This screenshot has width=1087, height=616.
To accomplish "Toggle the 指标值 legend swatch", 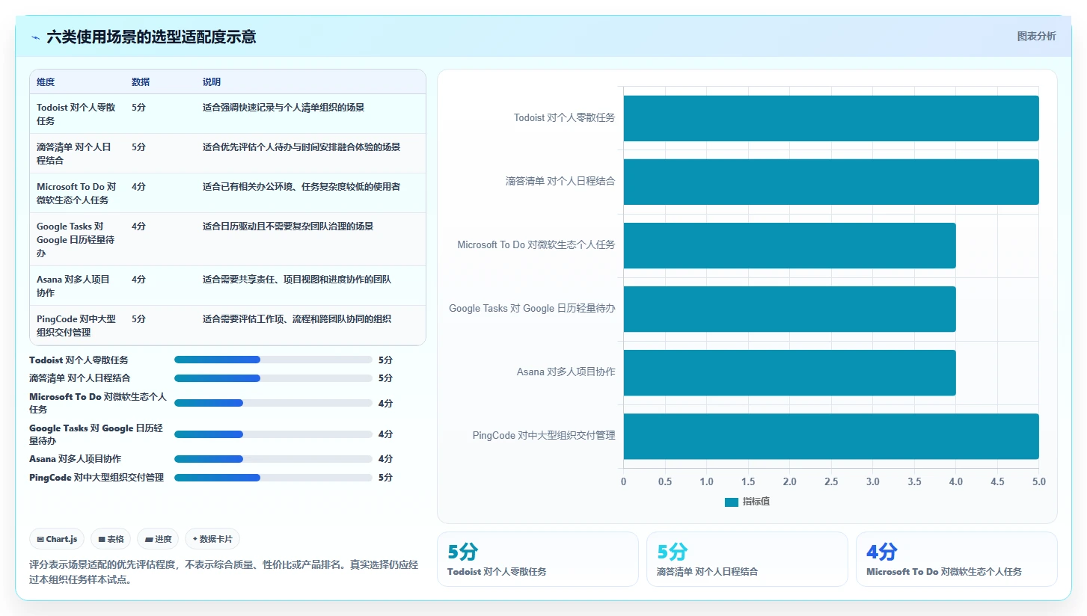I will (x=731, y=502).
